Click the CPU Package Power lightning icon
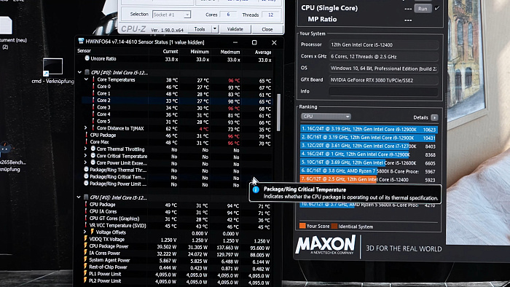Screen dimensions: 510x287 (x=85, y=245)
